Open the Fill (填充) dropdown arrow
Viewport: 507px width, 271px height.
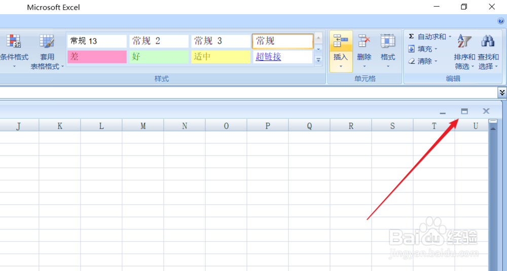(x=436, y=49)
